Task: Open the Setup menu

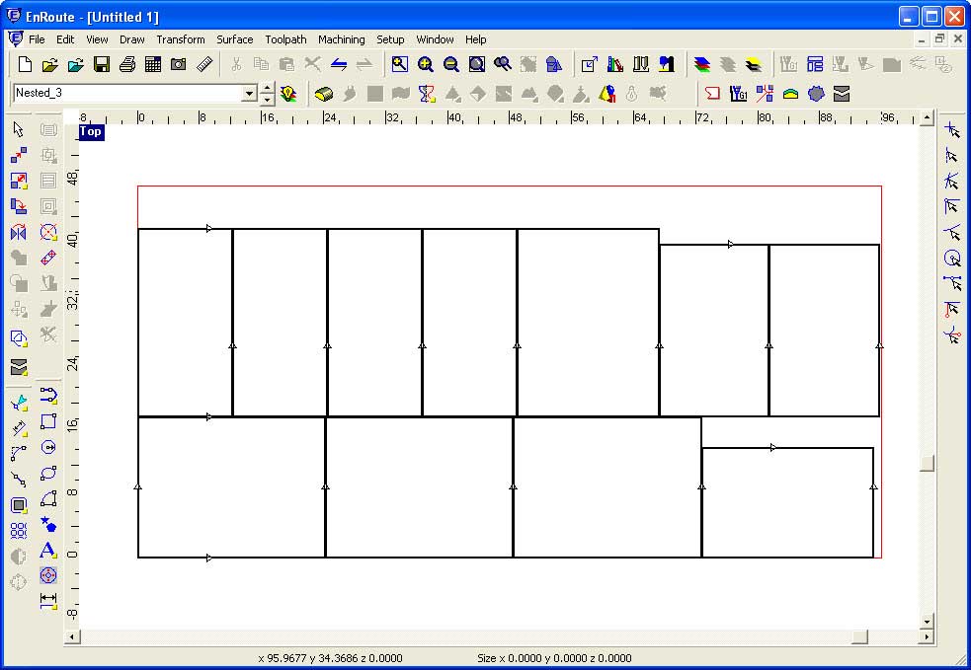Action: pos(390,38)
